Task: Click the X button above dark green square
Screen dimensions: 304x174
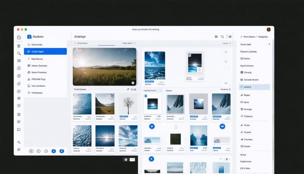Action: coord(176,126)
